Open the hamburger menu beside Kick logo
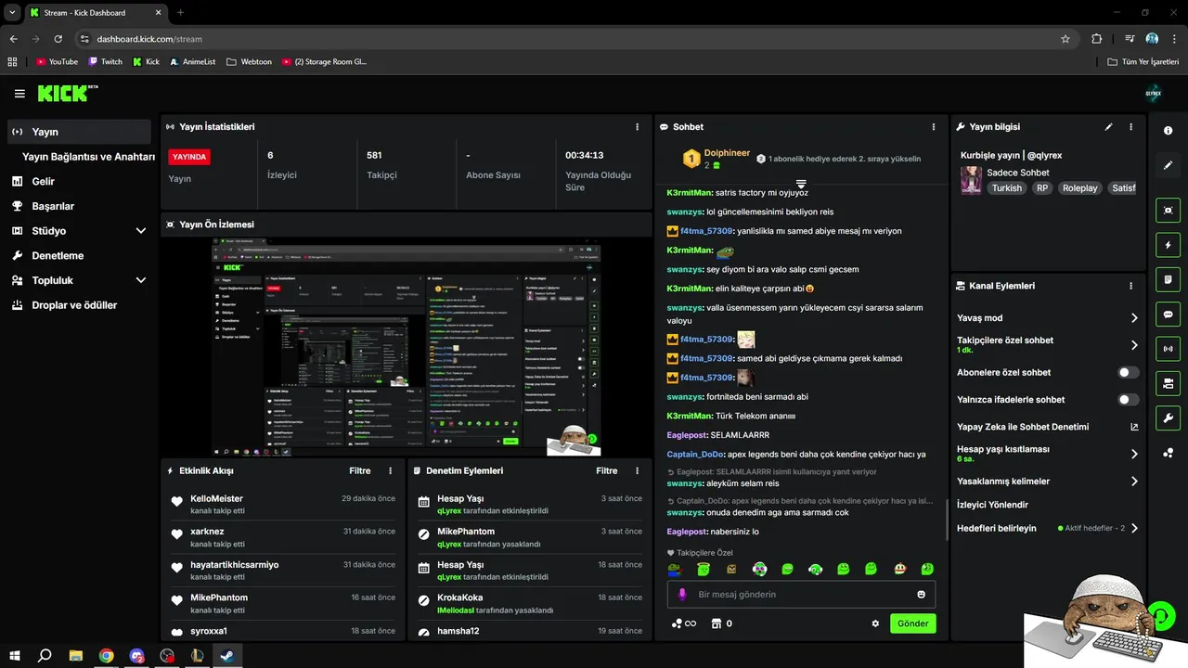1188x668 pixels. 19,94
